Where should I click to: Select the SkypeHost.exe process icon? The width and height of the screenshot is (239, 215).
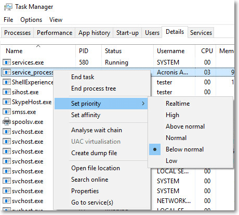point(7,102)
